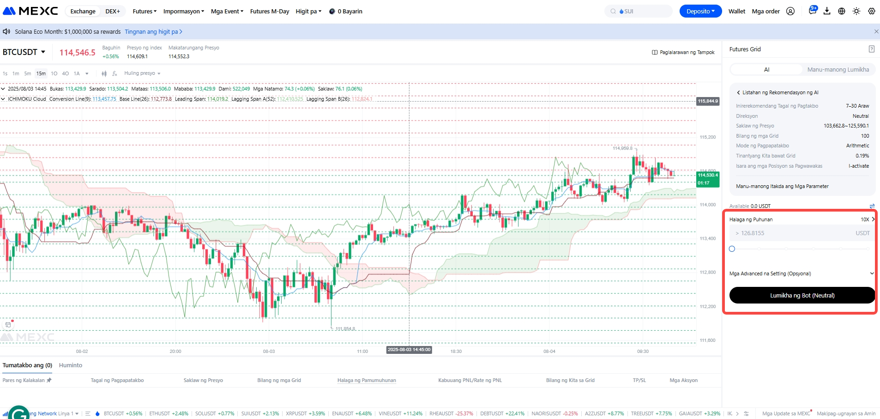
Task: Select the 1A timeframe
Action: (77, 73)
